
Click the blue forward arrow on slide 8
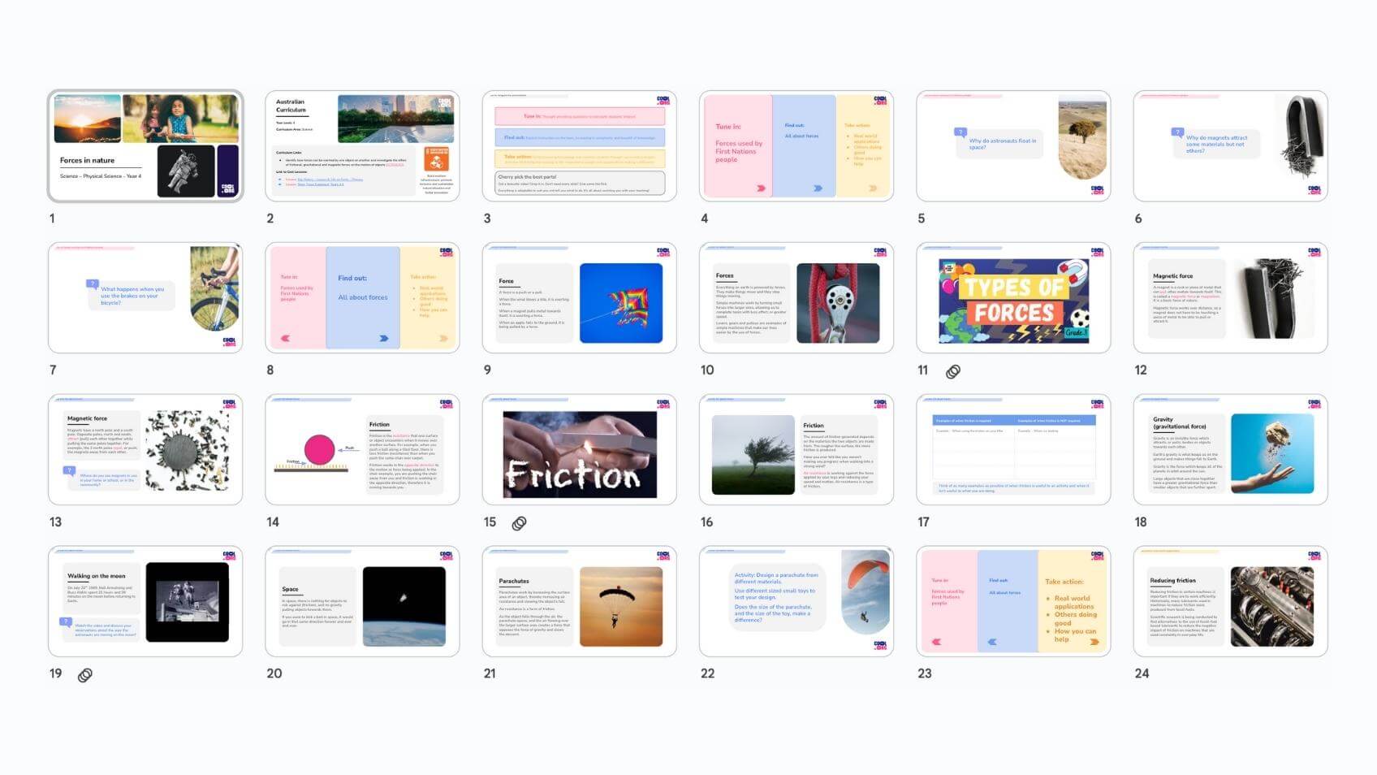click(x=383, y=338)
